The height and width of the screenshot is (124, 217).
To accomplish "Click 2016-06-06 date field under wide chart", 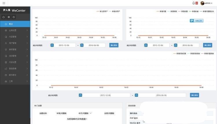I will pos(161,95).
